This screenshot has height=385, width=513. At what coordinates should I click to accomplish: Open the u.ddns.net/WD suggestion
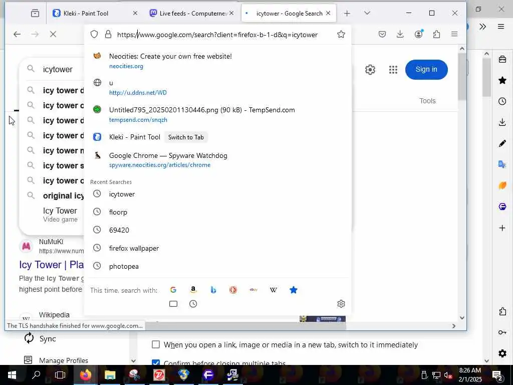217,87
